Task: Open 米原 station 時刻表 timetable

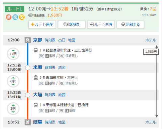Action: point(50,68)
